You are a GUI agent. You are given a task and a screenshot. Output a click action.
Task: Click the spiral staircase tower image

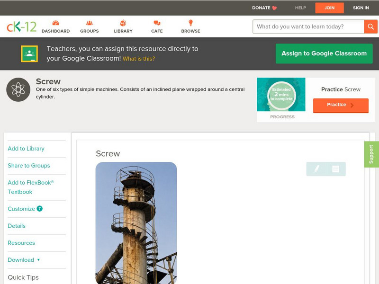click(136, 222)
